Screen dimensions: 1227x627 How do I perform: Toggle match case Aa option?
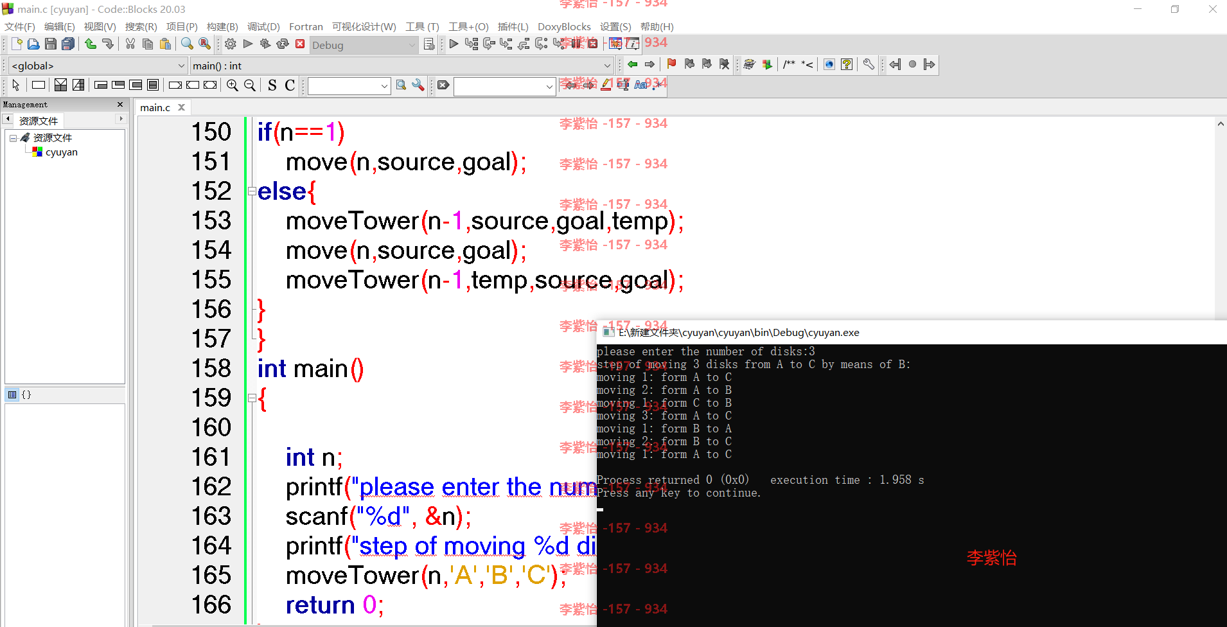tap(640, 85)
